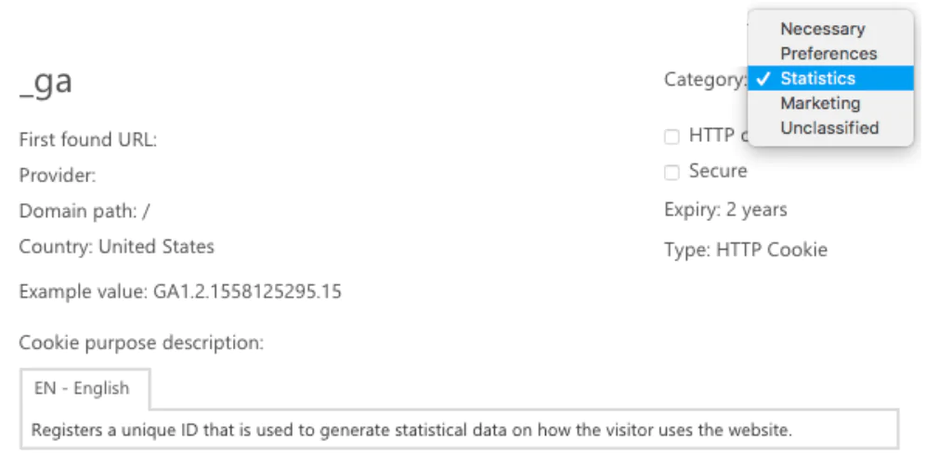The image size is (926, 467).
Task: Switch to the EN - English tab
Action: [82, 388]
